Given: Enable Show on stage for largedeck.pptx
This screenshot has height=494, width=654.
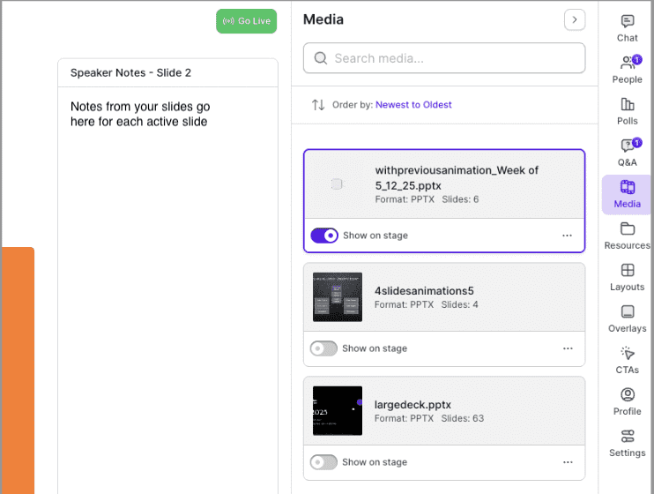Looking at the screenshot, I should click(323, 462).
